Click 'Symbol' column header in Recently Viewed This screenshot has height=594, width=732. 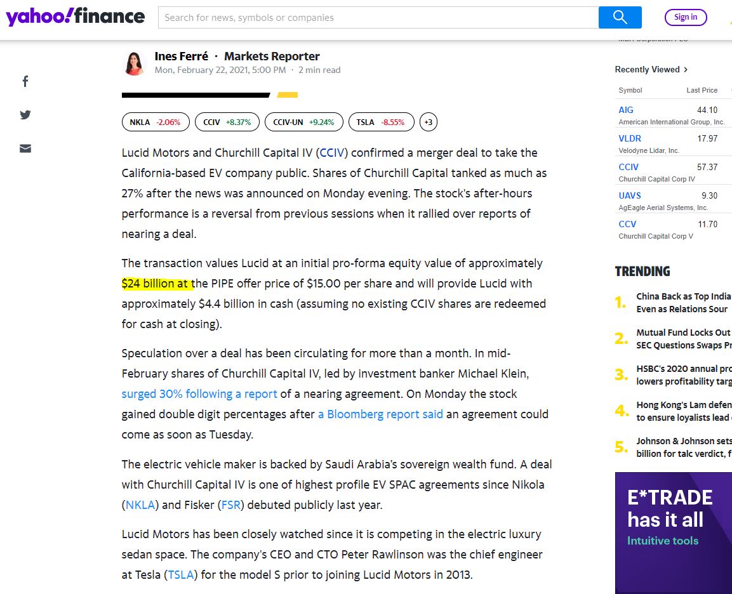(x=630, y=90)
